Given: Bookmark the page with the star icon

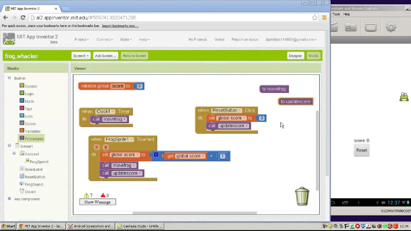Looking at the screenshot, I should click(314, 17).
